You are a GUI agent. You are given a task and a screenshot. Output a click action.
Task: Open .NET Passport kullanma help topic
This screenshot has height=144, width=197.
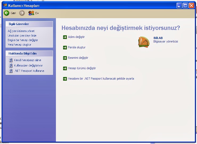(29, 71)
